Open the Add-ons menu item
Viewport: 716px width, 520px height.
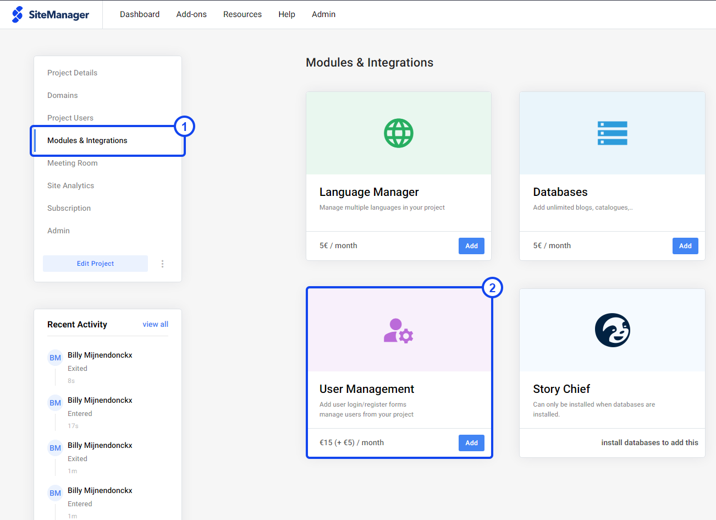pyautogui.click(x=191, y=14)
